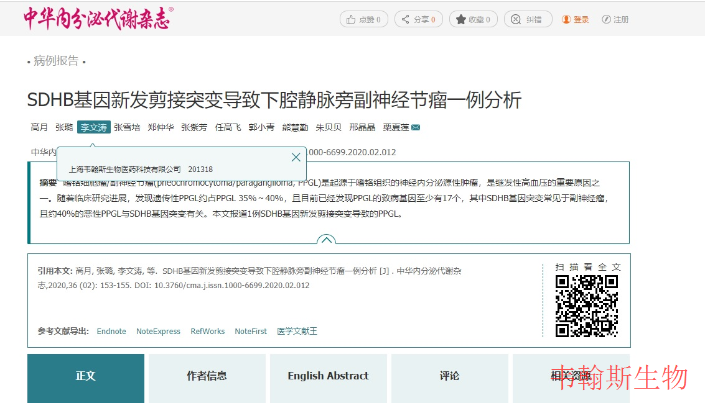Export citation to NoteExpress

point(158,332)
